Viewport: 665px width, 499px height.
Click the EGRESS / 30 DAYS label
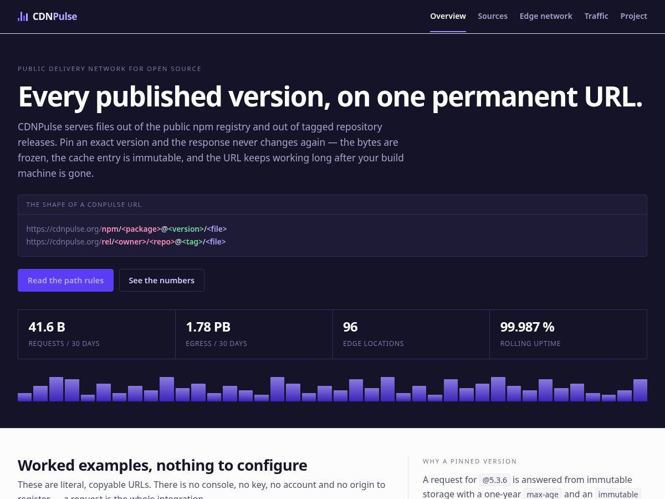point(216,343)
